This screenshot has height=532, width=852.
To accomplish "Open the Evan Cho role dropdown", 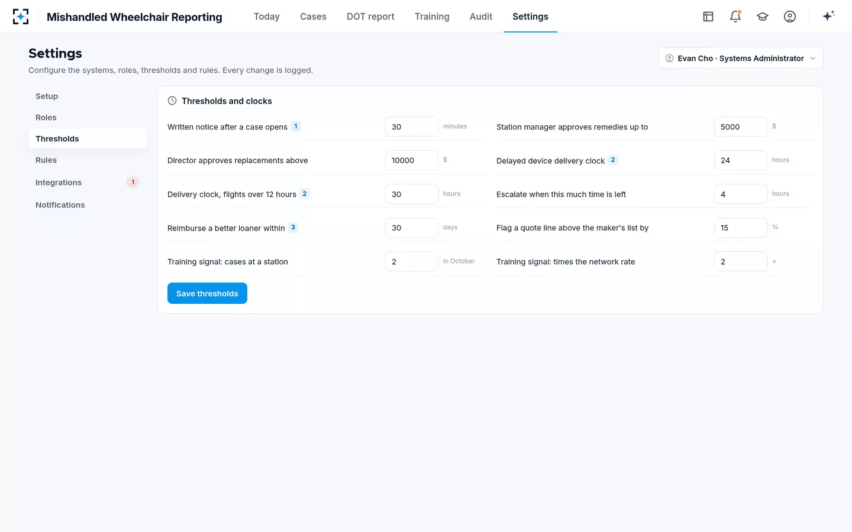I will pyautogui.click(x=741, y=58).
